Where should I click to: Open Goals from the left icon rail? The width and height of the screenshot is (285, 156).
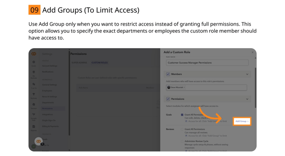tap(34, 64)
